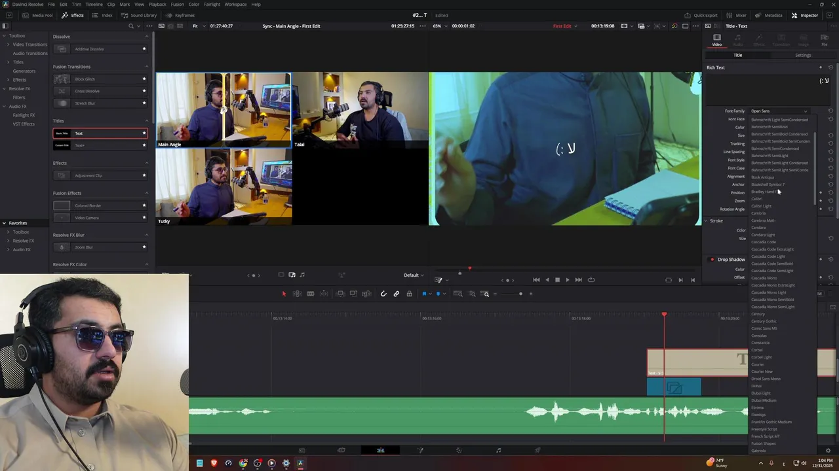The width and height of the screenshot is (839, 471).
Task: Select the Selection mode arrow tool
Action: pyautogui.click(x=284, y=294)
